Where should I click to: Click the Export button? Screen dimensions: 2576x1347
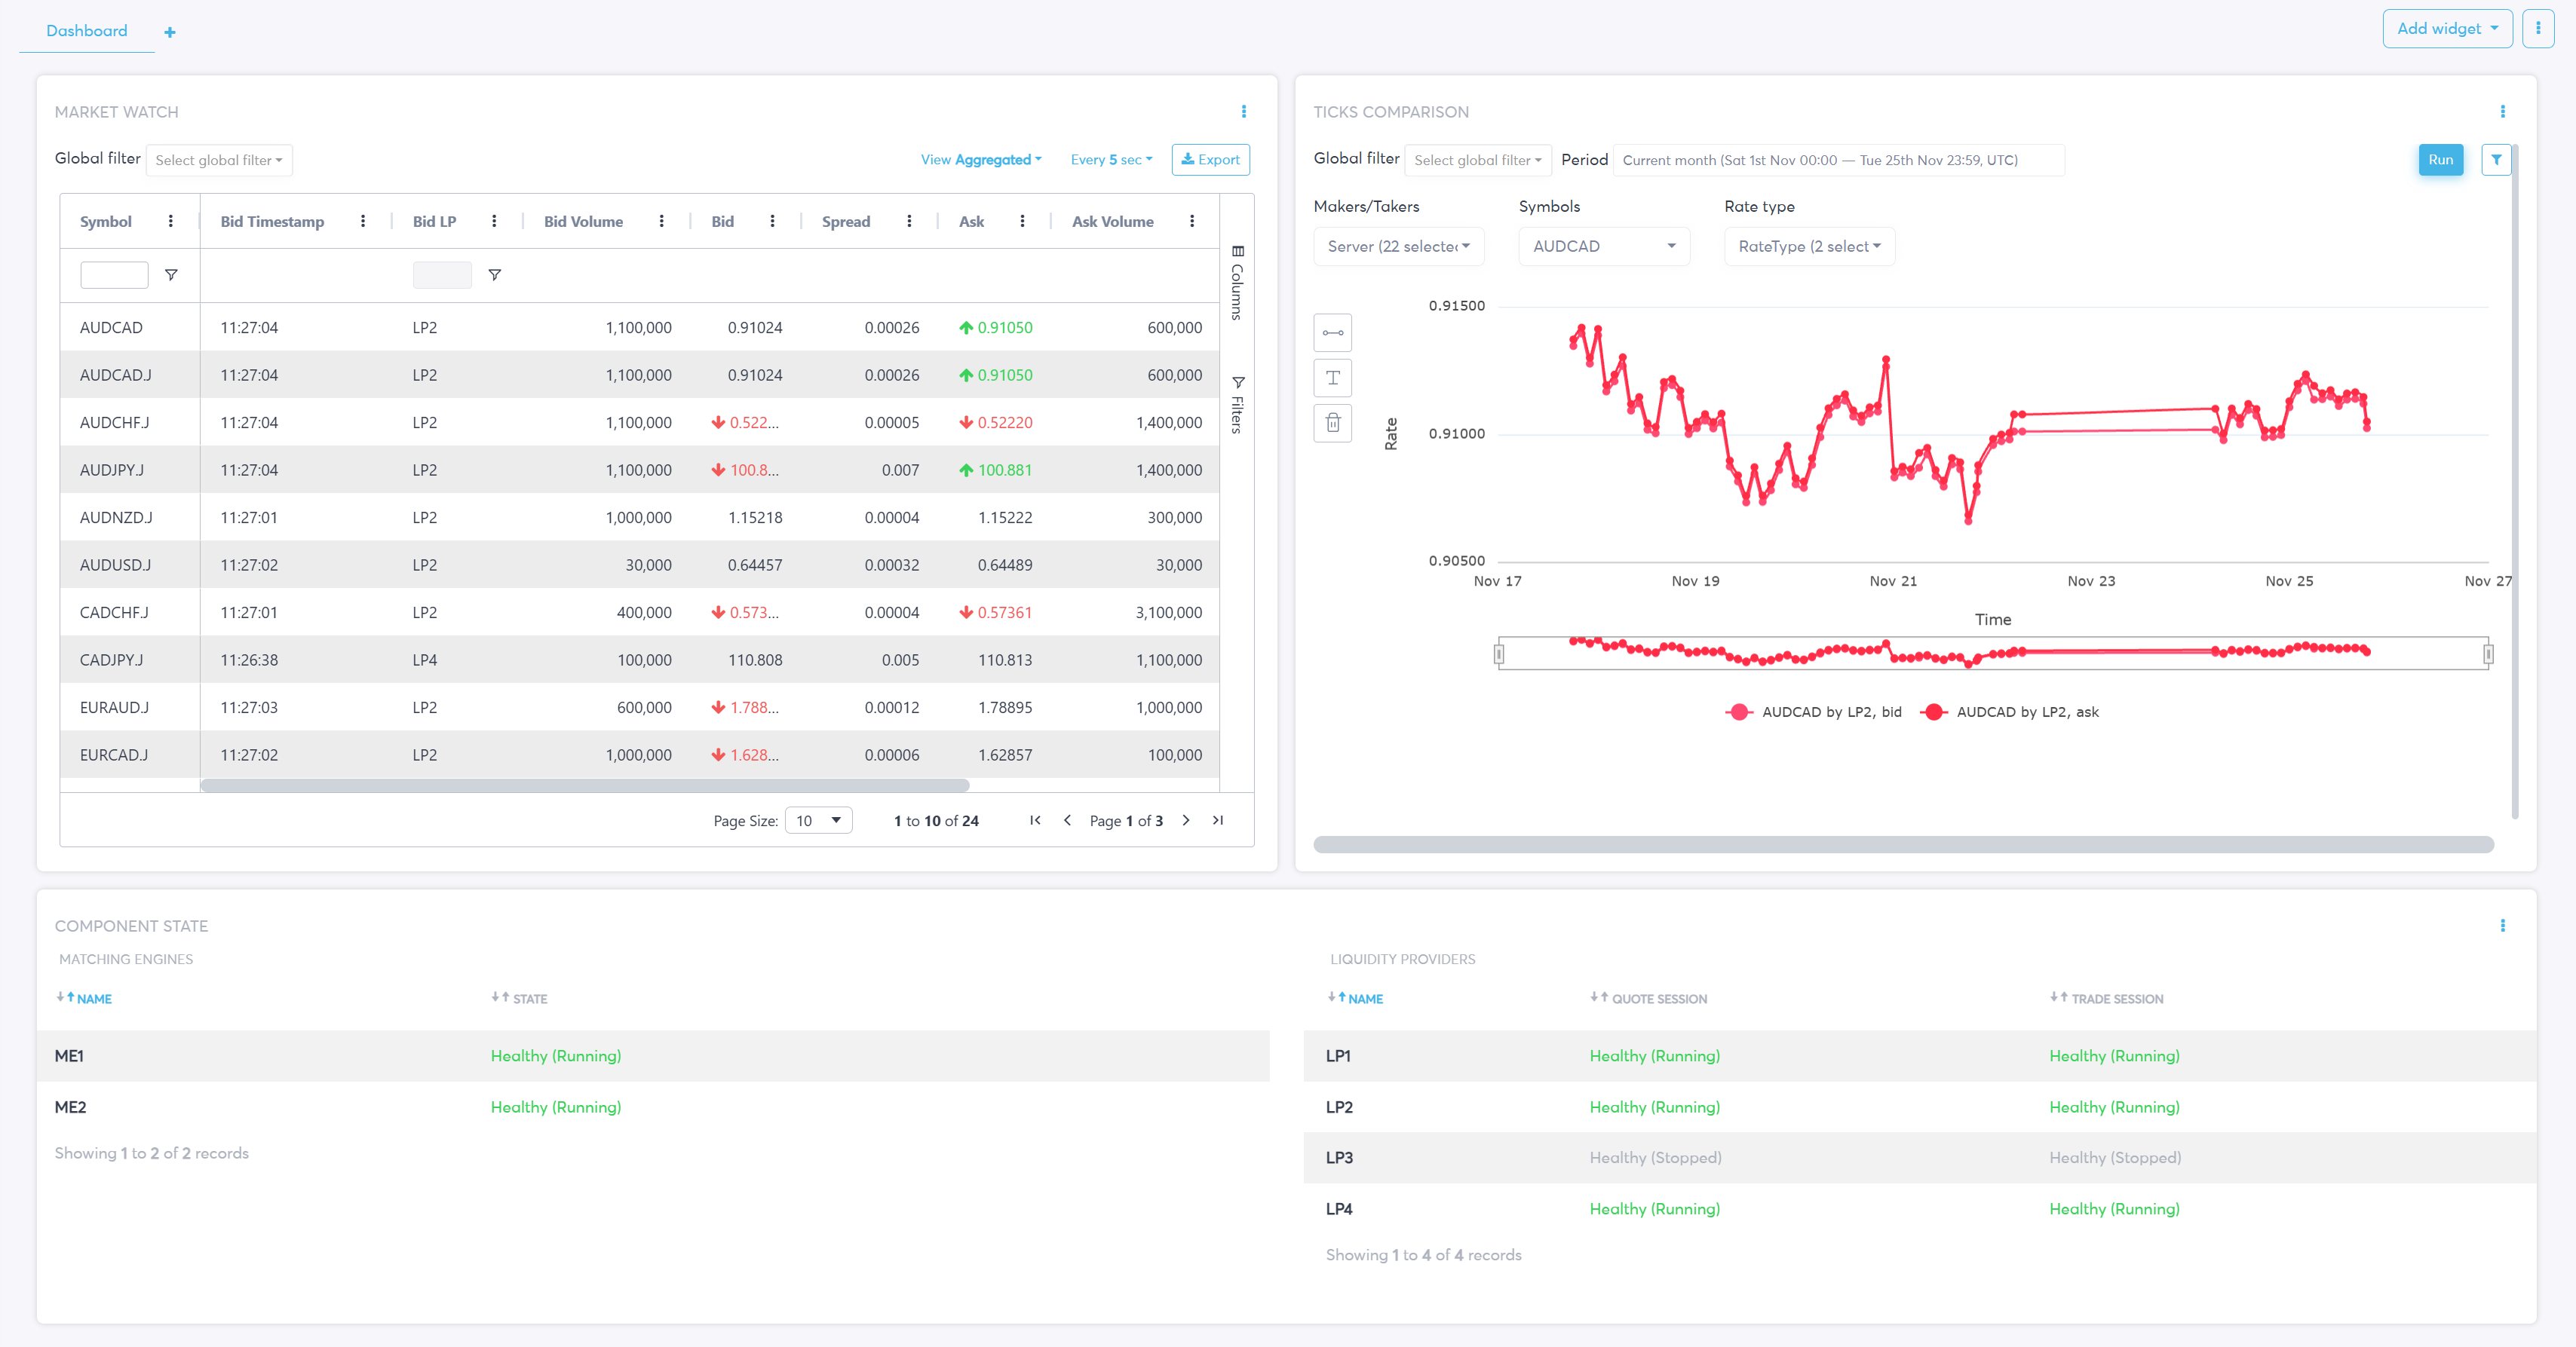coord(1210,160)
